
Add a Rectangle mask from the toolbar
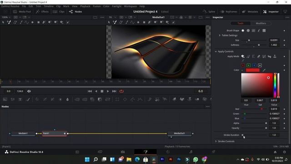pos(117,99)
